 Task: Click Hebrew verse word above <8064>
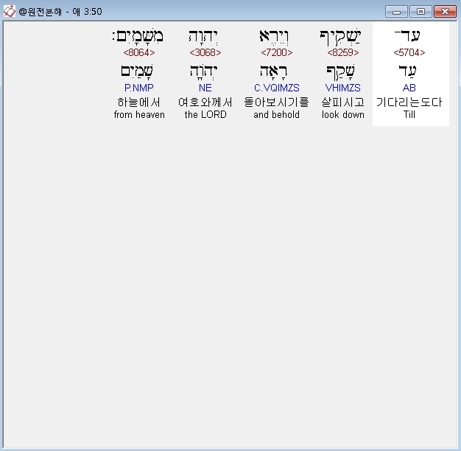click(x=138, y=37)
